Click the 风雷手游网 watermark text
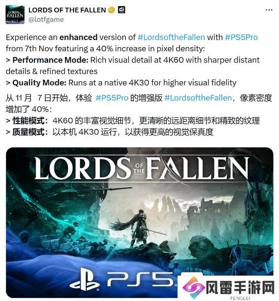The height and width of the screenshot is (301, 279). pyautogui.click(x=240, y=287)
